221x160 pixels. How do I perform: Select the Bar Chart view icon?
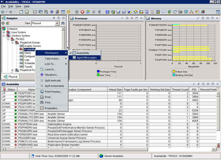(x=118, y=12)
